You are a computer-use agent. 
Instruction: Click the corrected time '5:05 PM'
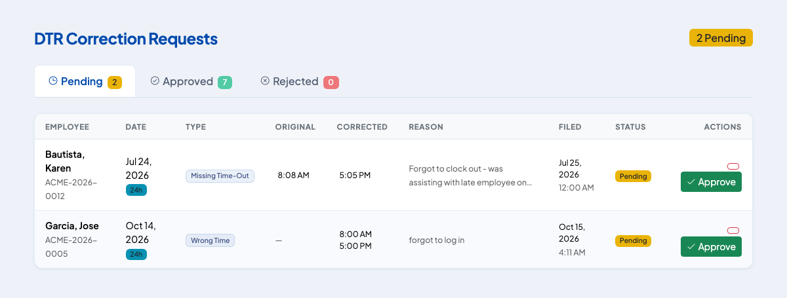point(355,176)
